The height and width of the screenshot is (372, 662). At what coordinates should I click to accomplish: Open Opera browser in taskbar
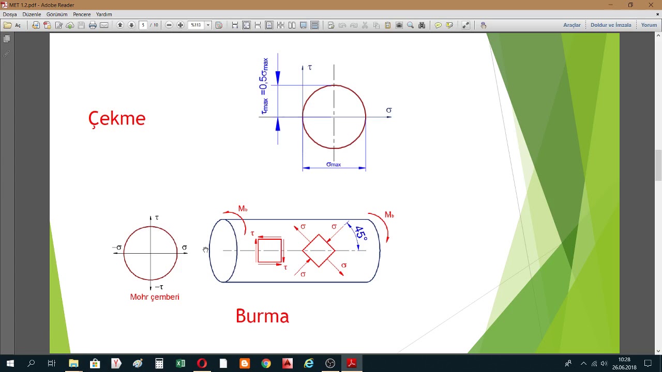click(202, 364)
